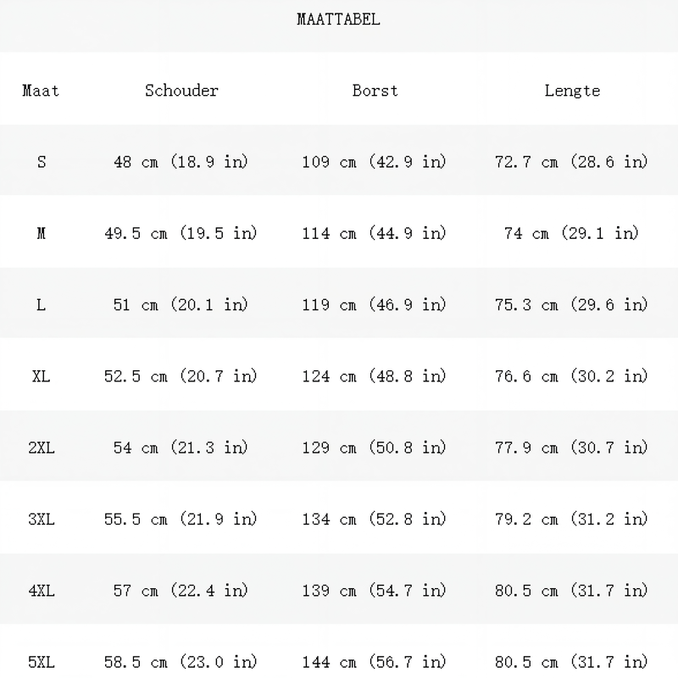678x678 pixels.
Task: Select size 2XL row label
Action: 42,447
